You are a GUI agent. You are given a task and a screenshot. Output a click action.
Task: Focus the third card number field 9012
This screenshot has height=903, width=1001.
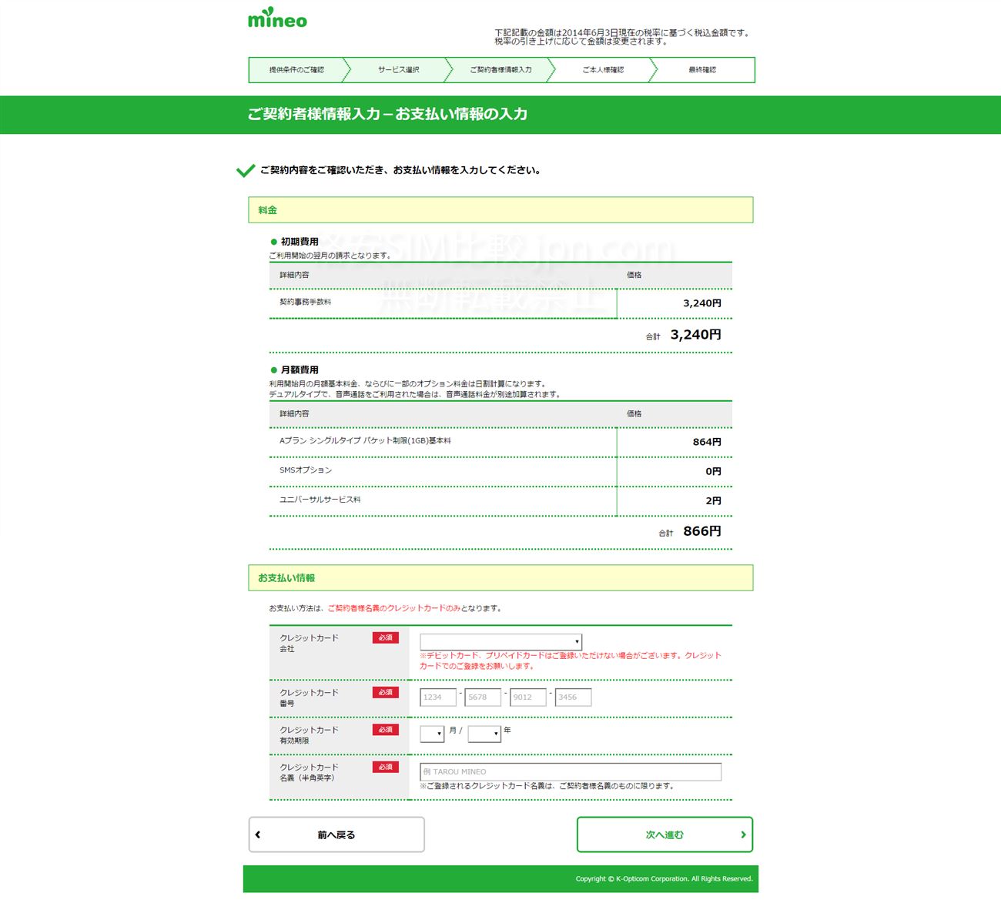pyautogui.click(x=528, y=697)
